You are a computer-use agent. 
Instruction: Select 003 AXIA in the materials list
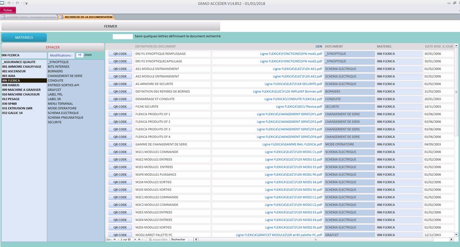24,76
